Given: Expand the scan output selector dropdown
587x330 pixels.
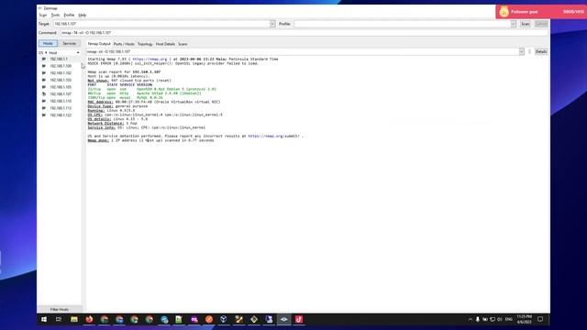Looking at the screenshot, I should tap(522, 51).
